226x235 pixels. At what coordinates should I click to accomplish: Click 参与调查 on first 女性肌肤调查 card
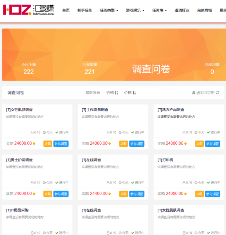pyautogui.click(x=61, y=143)
